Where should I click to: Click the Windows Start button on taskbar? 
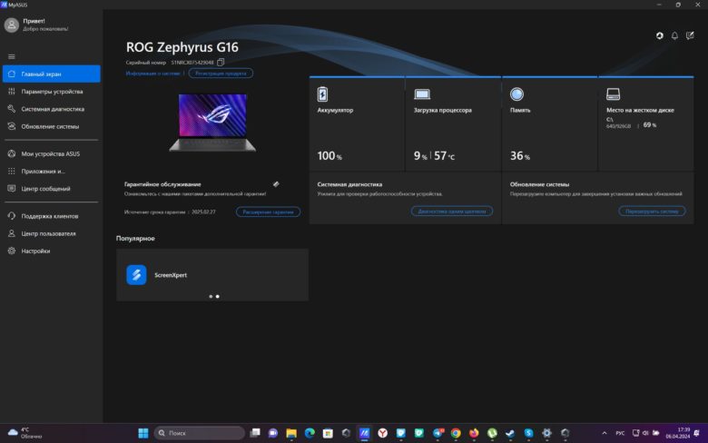pos(143,433)
